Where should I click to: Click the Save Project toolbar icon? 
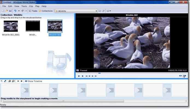pos(10,11)
